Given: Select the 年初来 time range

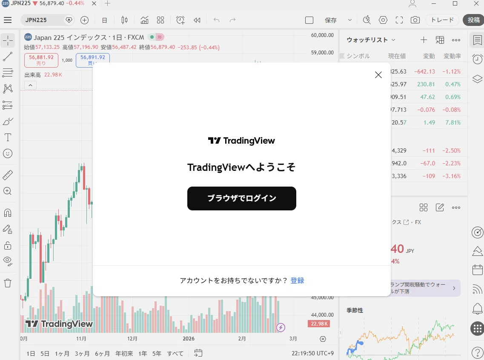Looking at the screenshot, I should click(x=124, y=354).
